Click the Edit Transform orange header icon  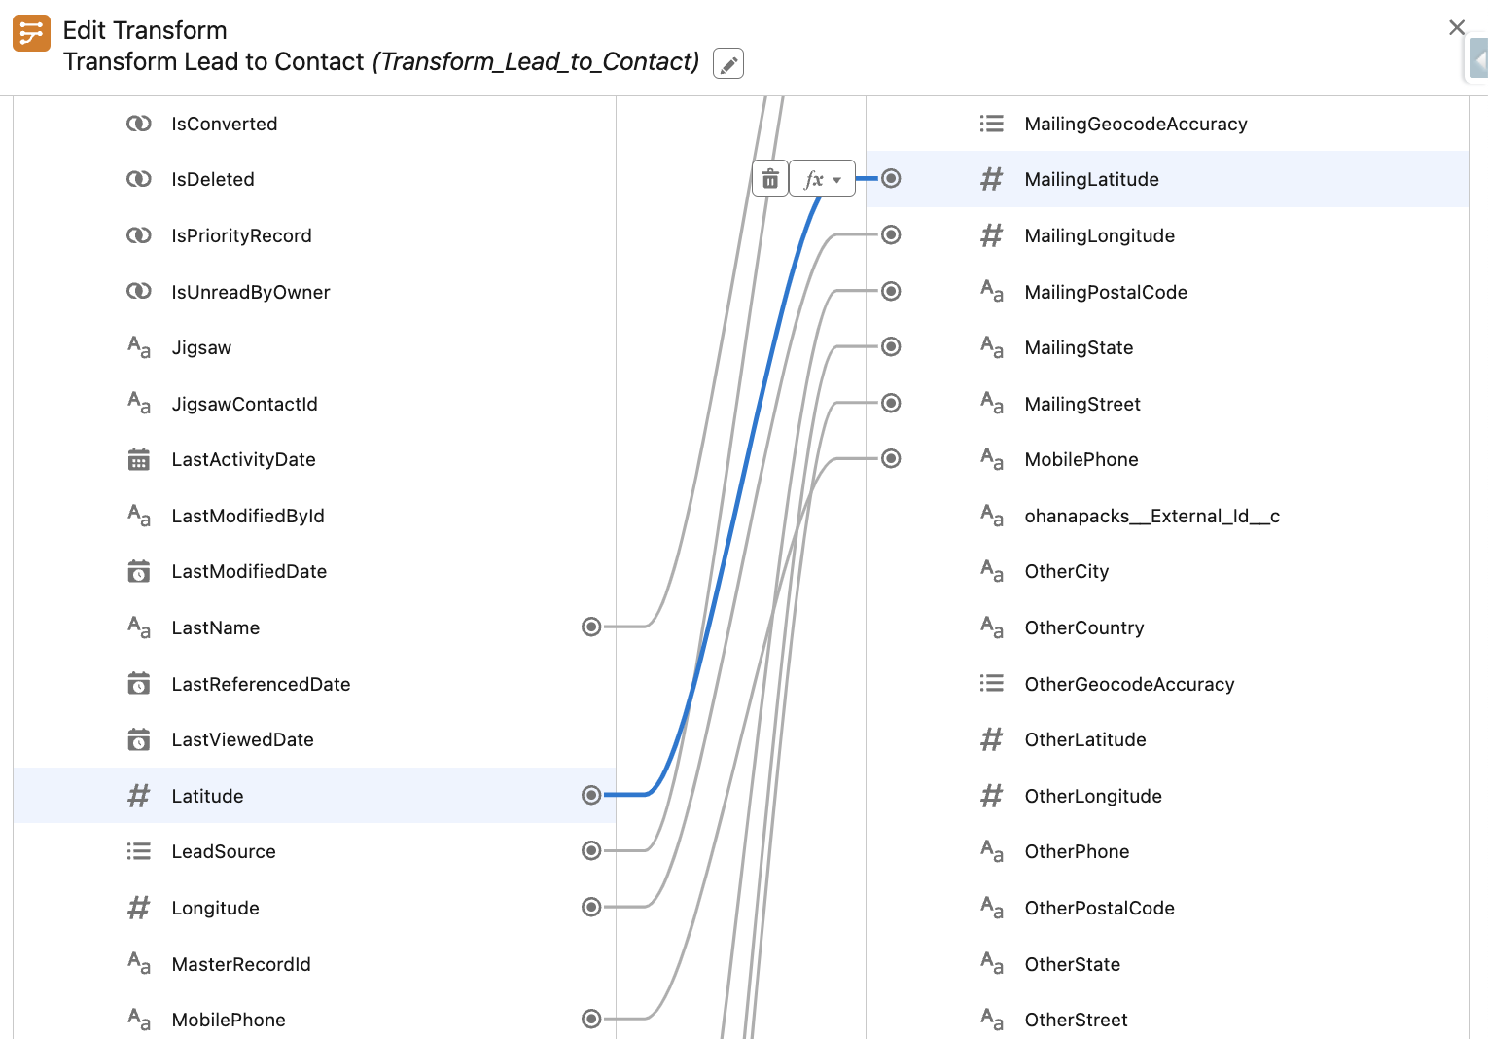coord(31,33)
